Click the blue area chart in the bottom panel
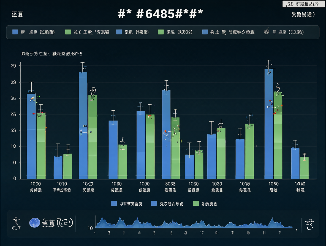Image resolution: width=326 pixels, height=246 pixels. coord(194,223)
